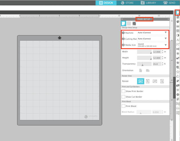Screen dimensions: 180x141
Task: Select the default 'ab' rotate view
Action: pyautogui.click(x=141, y=81)
